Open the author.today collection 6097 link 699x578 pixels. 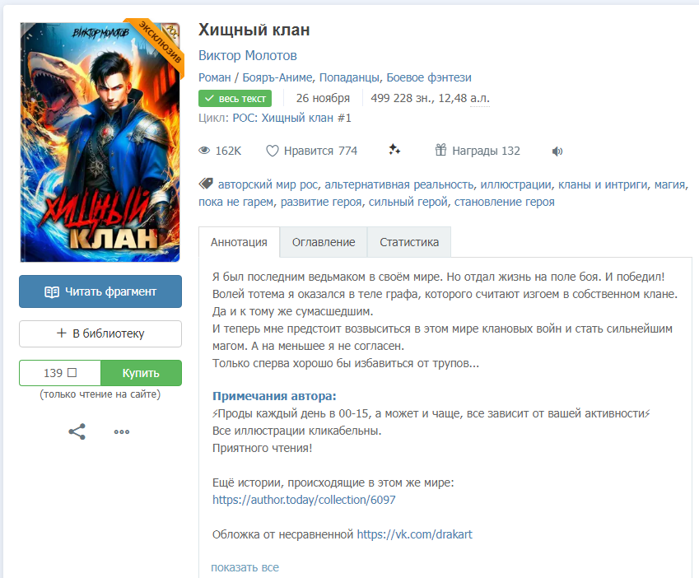pos(304,500)
